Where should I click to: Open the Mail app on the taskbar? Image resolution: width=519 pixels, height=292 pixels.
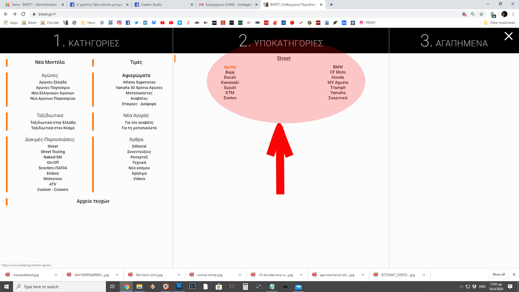point(298,287)
